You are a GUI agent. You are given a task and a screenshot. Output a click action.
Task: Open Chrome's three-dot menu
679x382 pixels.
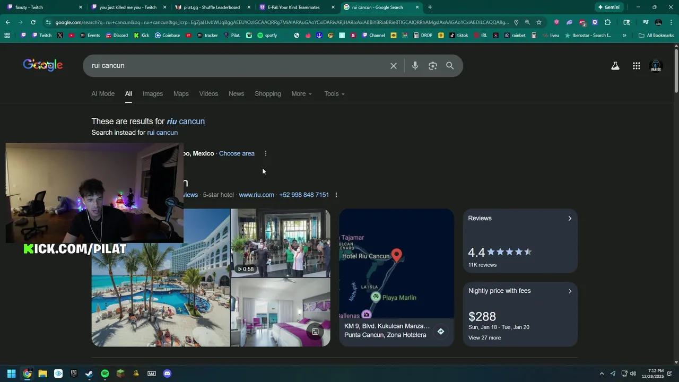[x=671, y=22]
